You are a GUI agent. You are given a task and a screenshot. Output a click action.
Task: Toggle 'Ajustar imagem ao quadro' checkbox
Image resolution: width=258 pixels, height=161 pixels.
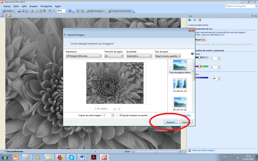click(x=120, y=115)
